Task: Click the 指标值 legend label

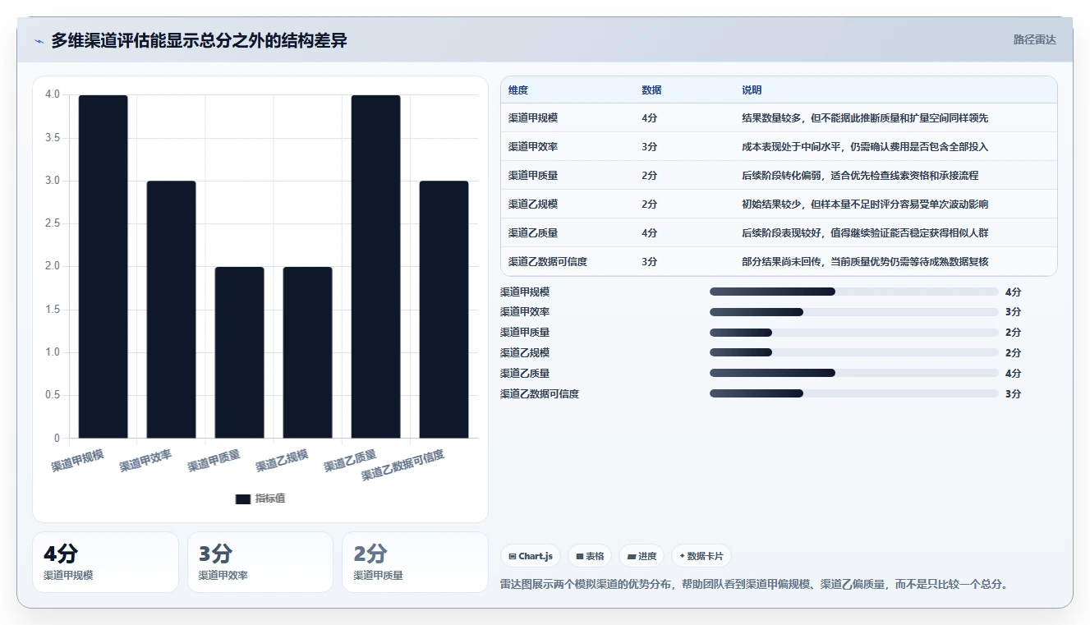Action: click(270, 499)
